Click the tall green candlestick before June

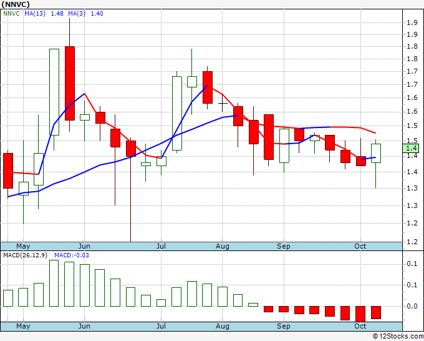coord(54,92)
